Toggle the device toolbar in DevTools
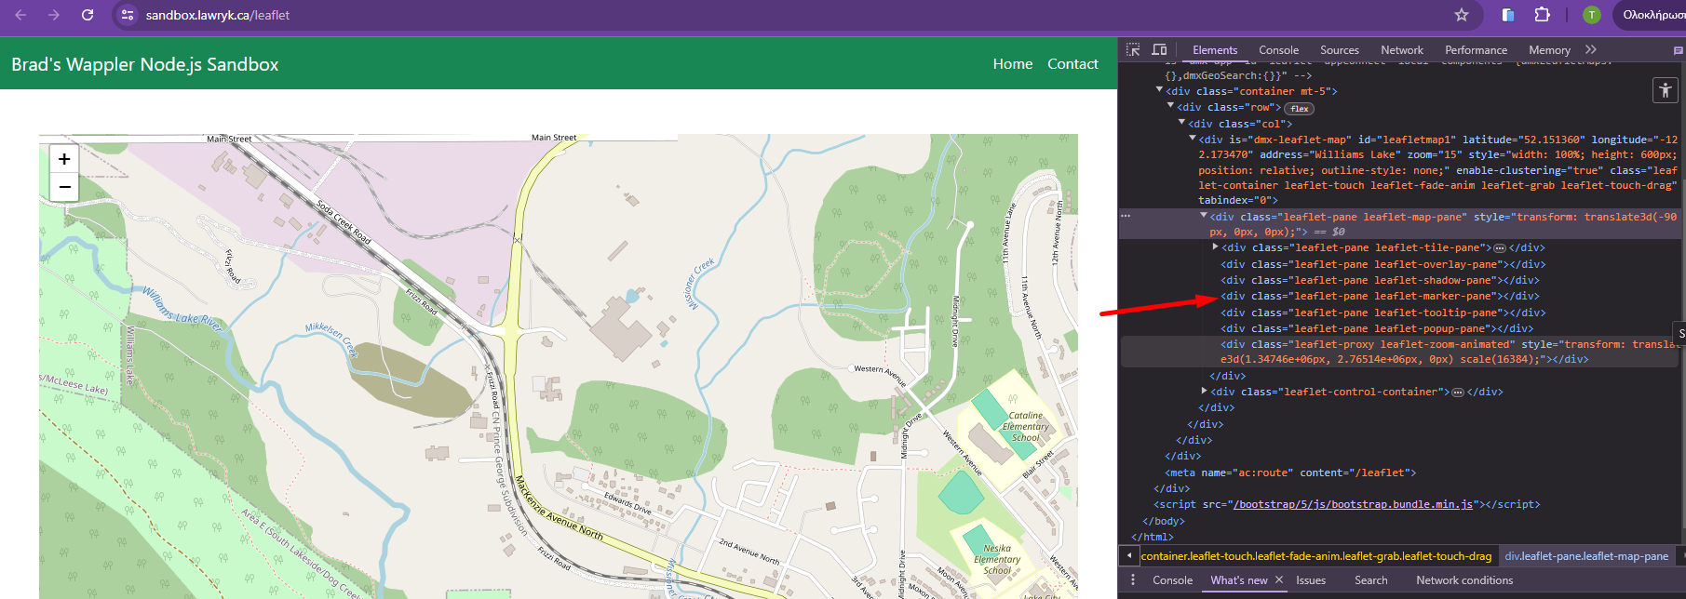Viewport: 1686px width, 599px height. tap(1159, 49)
